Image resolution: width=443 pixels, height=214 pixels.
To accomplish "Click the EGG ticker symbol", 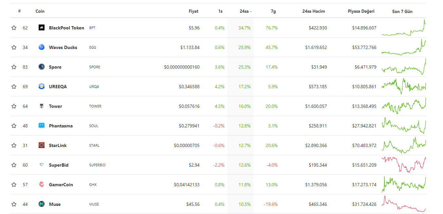I will pos(92,47).
